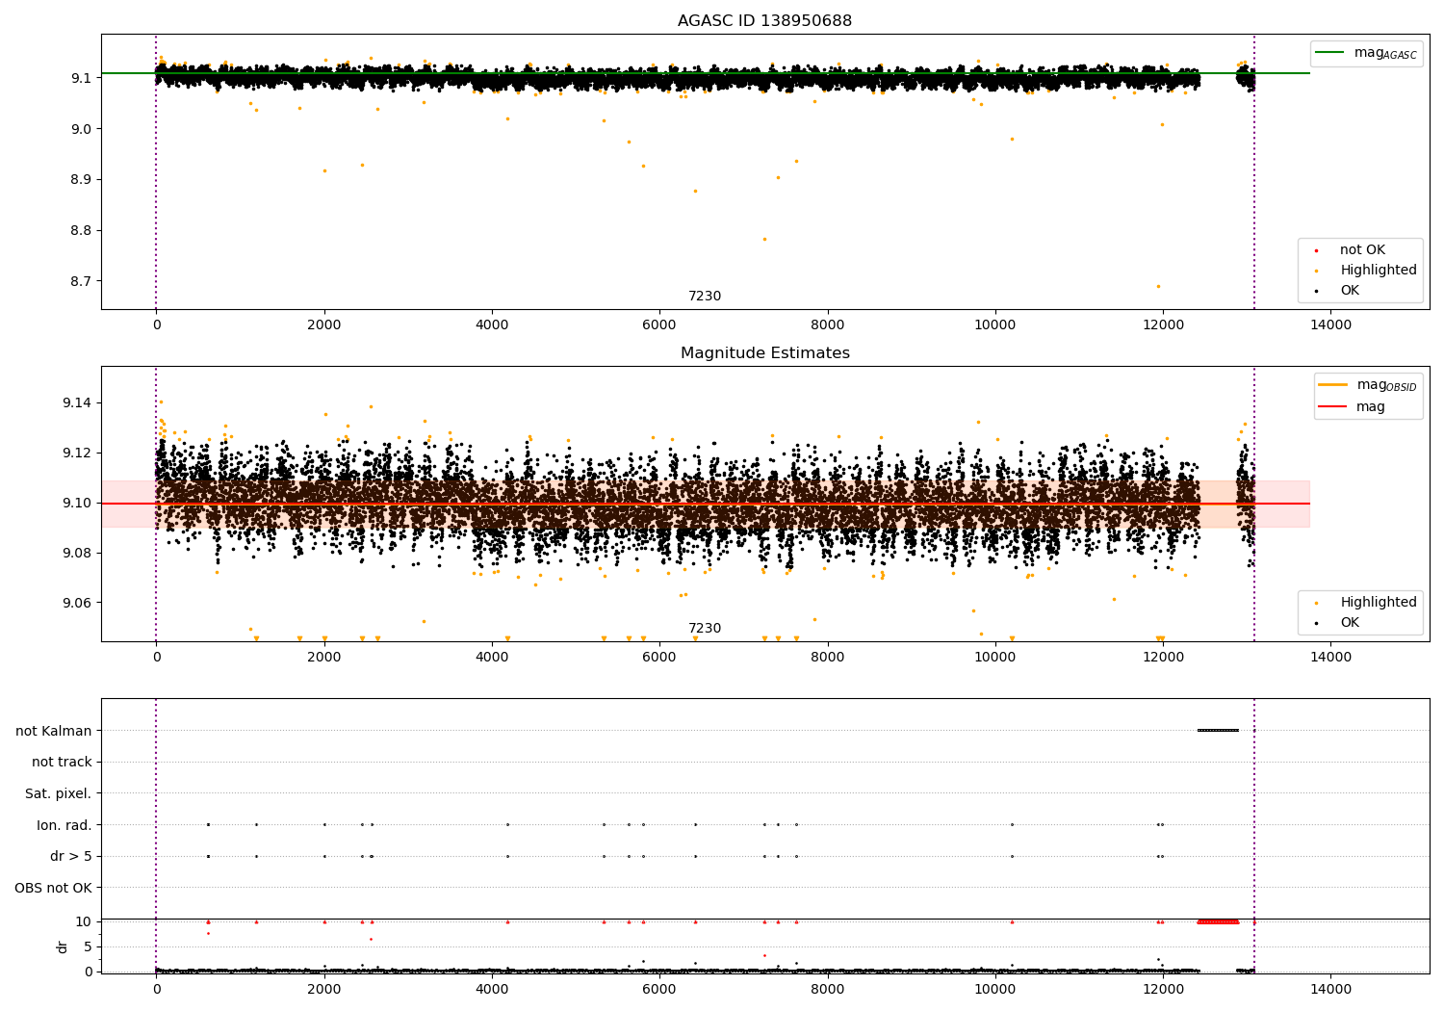Click the 8000 x-axis tick of the middle plot
Viewport: 1444px width, 1011px height.
click(828, 658)
